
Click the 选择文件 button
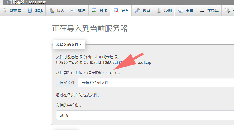tap(67, 83)
